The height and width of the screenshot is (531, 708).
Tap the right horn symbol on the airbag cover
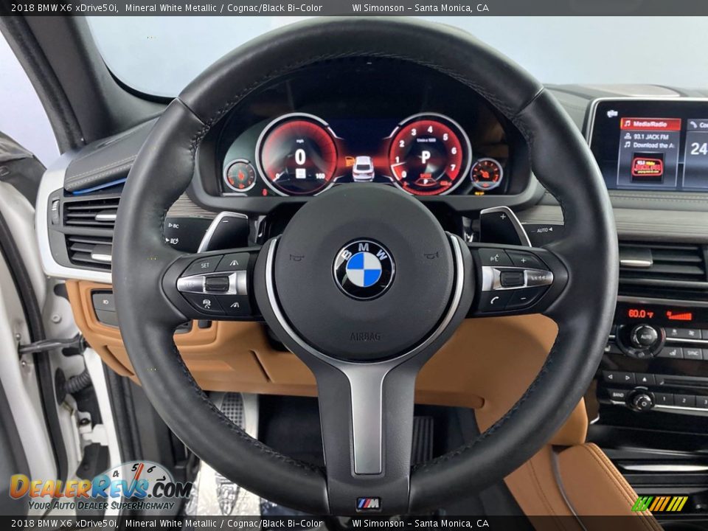click(431, 256)
